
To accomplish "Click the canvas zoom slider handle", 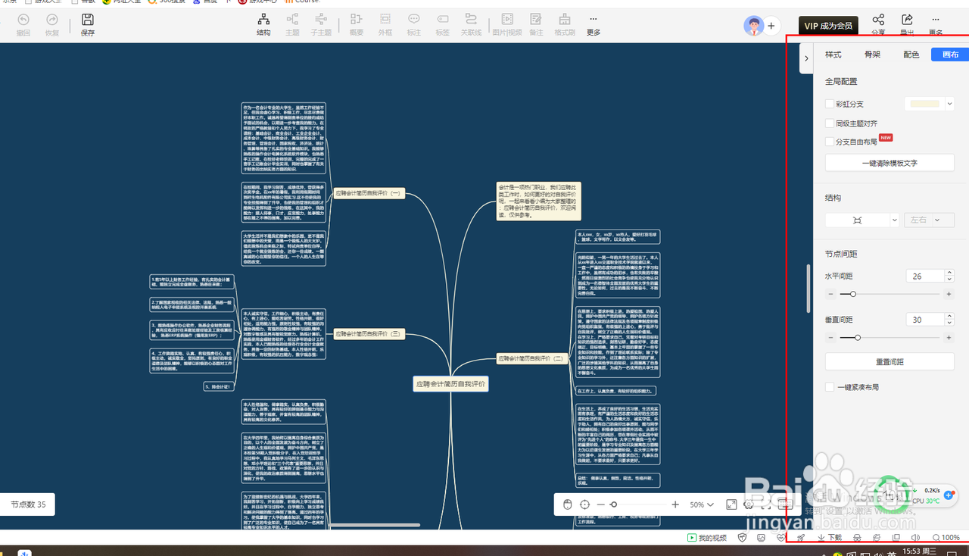I will click(x=613, y=504).
